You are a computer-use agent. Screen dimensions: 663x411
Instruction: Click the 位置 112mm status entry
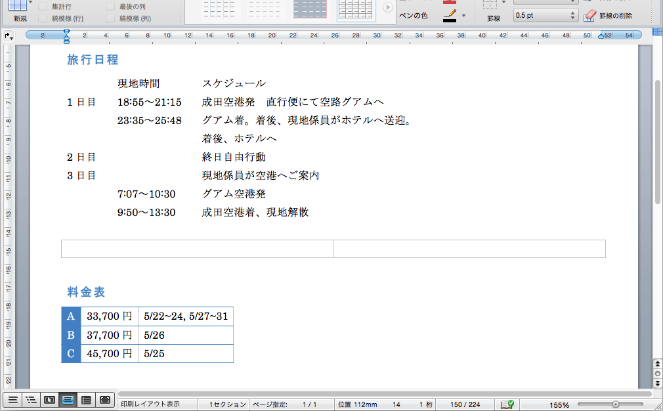tap(357, 404)
